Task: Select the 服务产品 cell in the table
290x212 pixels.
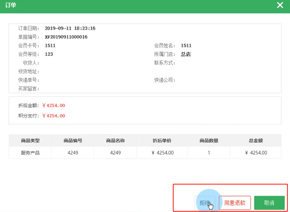Action: tap(30, 153)
